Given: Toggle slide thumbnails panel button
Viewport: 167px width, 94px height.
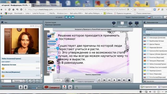Looking at the screenshot, I should click(x=67, y=80).
